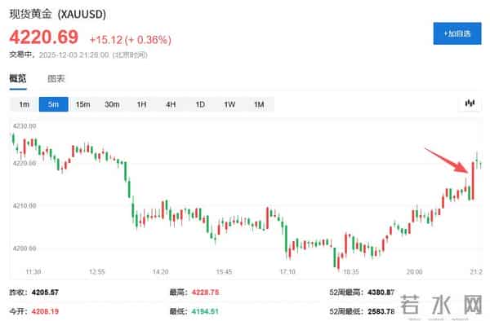Select the 15m timeframe
This screenshot has width=490, height=321.
(x=82, y=104)
